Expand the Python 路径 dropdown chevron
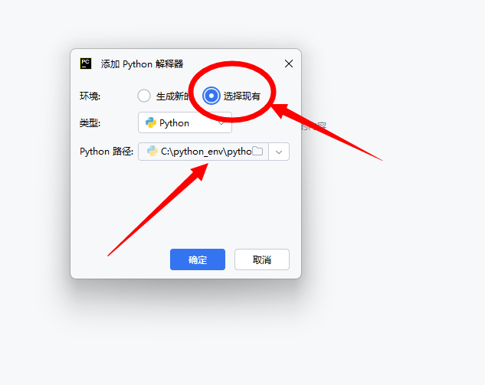The height and width of the screenshot is (385, 485). [279, 152]
